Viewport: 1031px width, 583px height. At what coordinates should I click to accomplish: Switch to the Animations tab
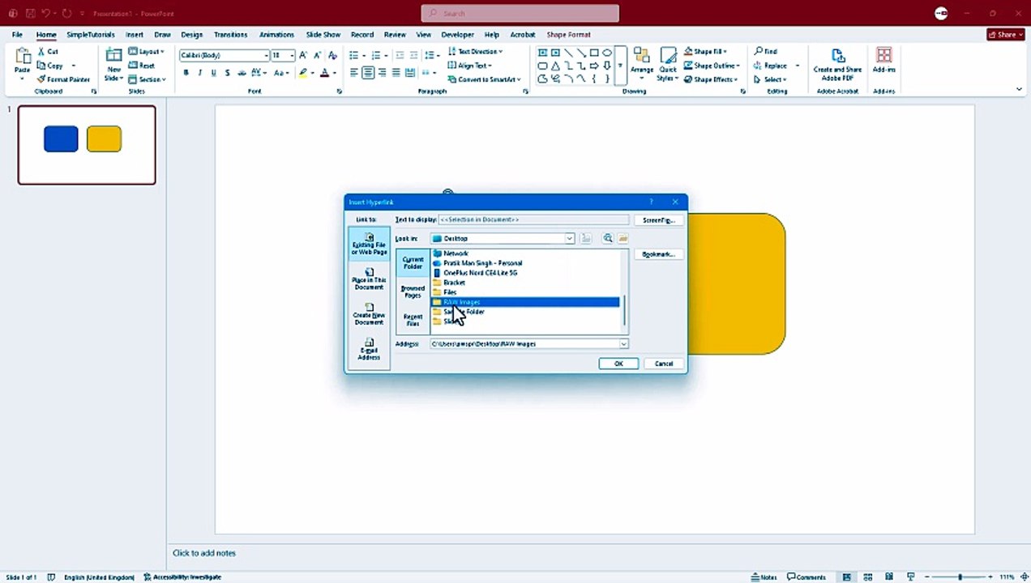276,35
